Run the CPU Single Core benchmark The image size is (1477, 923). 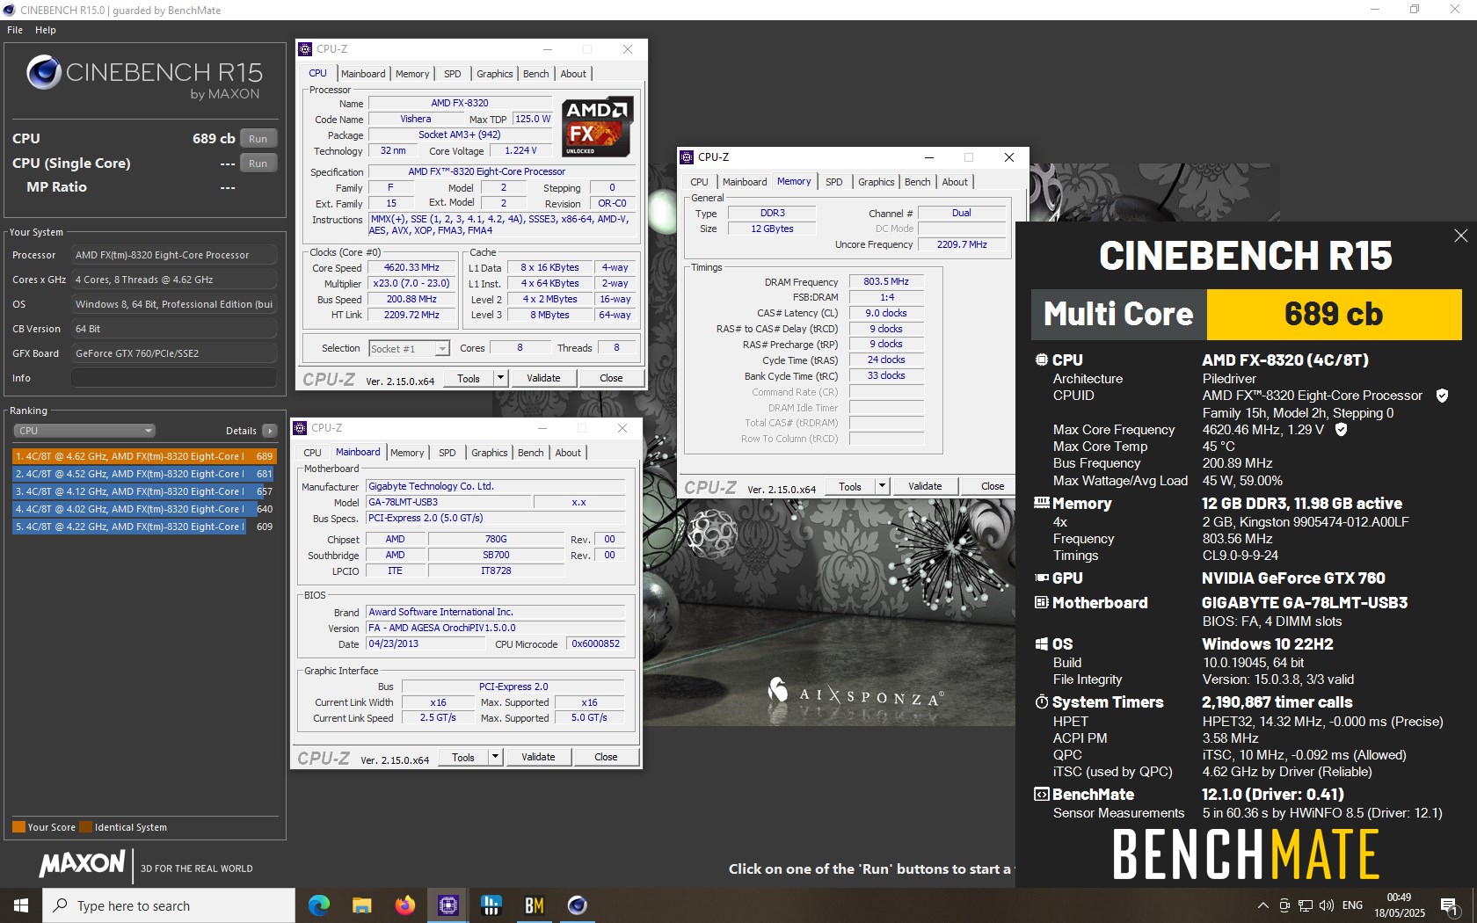coord(258,164)
